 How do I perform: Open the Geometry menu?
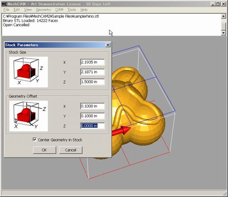point(44,10)
